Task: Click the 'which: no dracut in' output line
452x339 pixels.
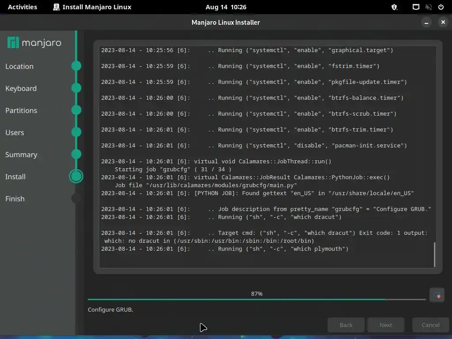Action: click(209, 241)
